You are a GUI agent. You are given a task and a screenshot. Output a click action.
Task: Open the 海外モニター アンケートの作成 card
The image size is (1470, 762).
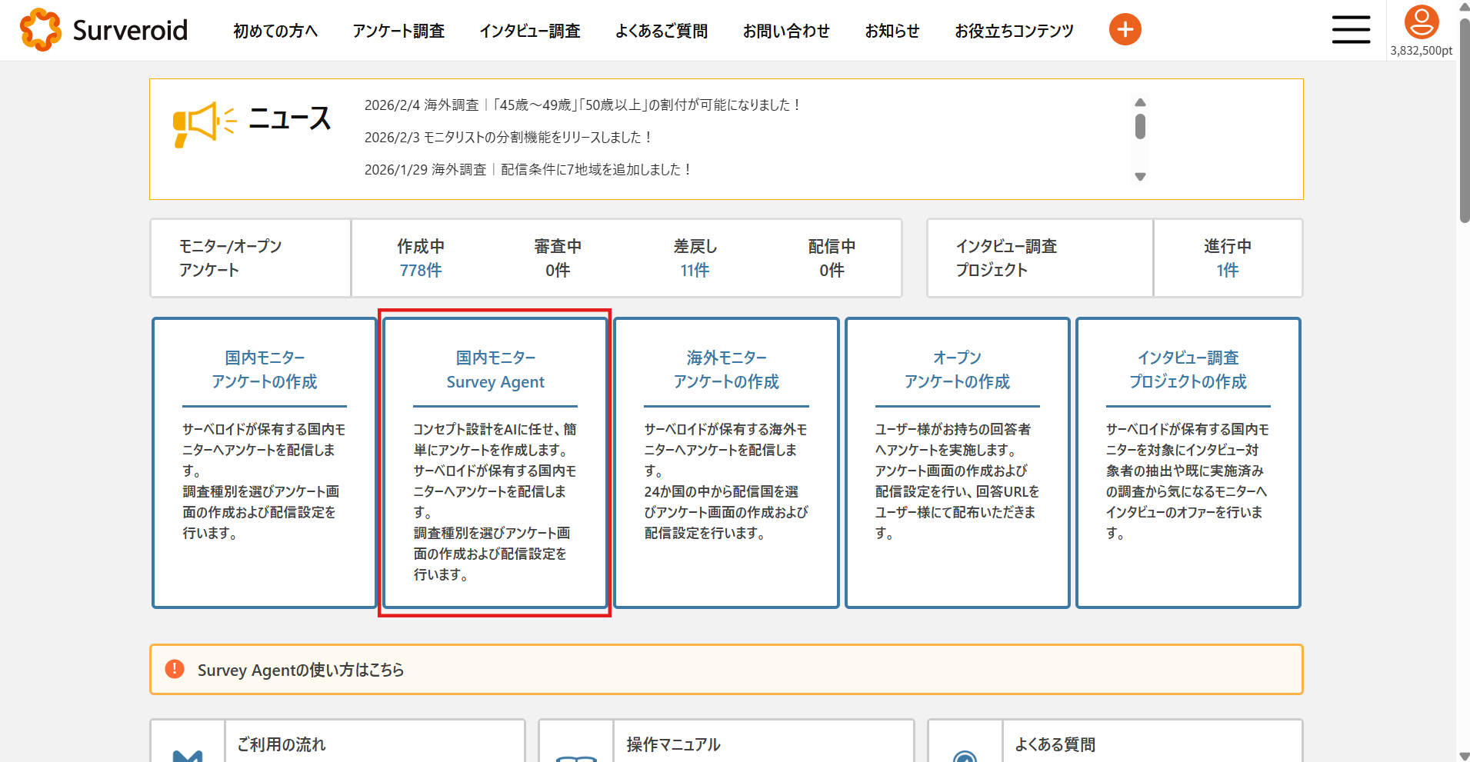pos(726,461)
